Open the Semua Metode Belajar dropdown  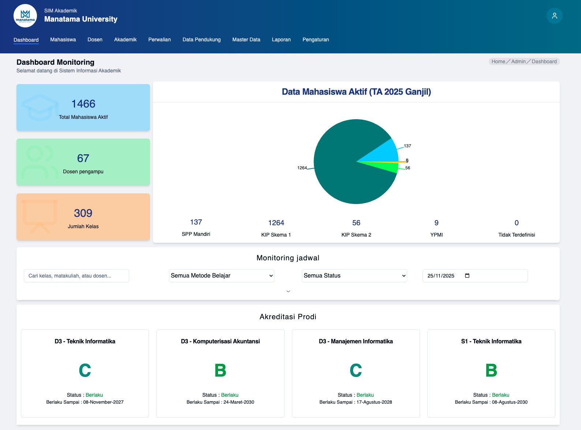click(x=222, y=276)
